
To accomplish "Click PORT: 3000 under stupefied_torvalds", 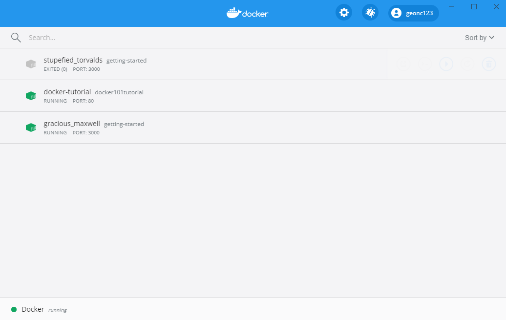I will [86, 69].
